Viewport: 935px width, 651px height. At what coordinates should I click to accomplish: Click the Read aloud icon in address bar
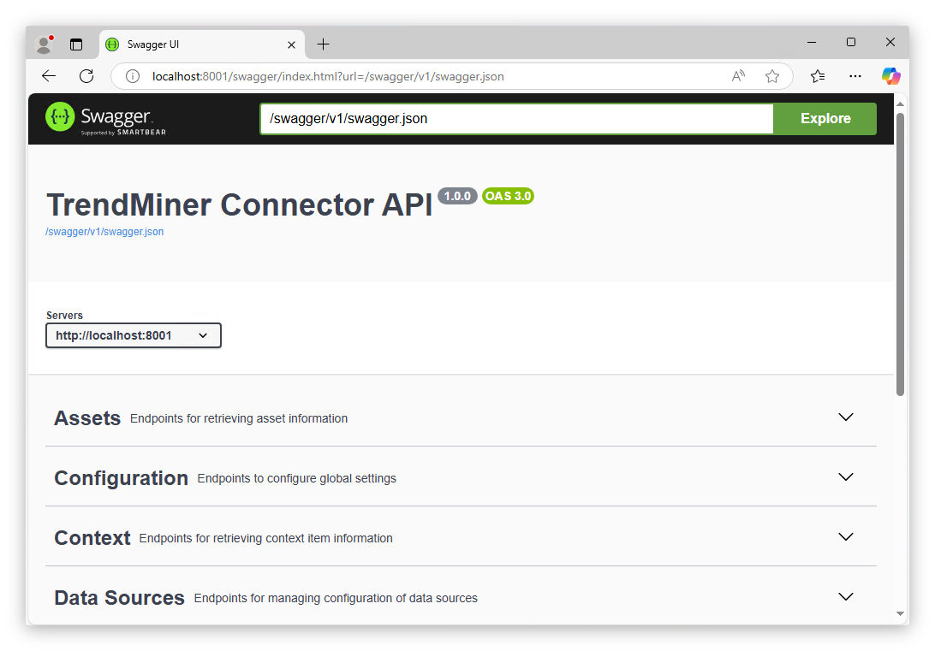click(737, 76)
